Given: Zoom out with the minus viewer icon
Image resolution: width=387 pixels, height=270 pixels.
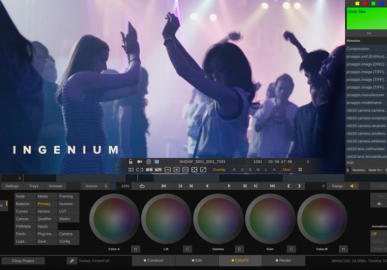Looking at the screenshot, I should 167,170.
